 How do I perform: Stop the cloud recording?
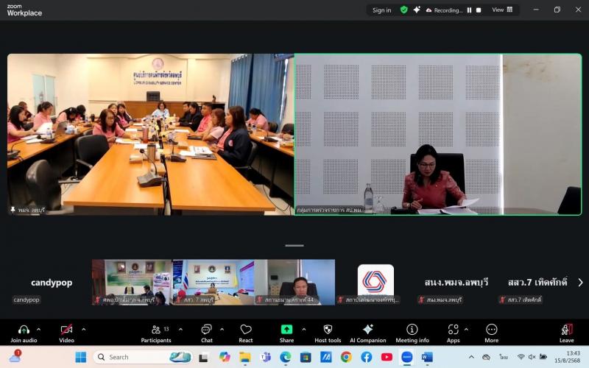[x=479, y=10]
